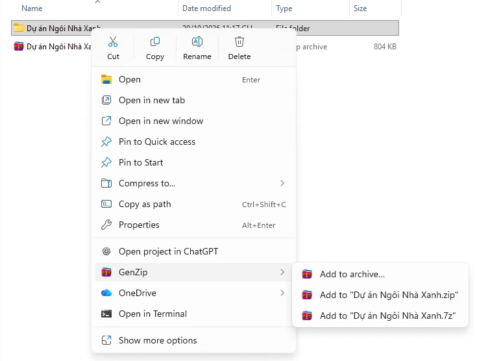Image resolution: width=477 pixels, height=361 pixels.
Task: Select Open in new window
Action: (x=194, y=121)
